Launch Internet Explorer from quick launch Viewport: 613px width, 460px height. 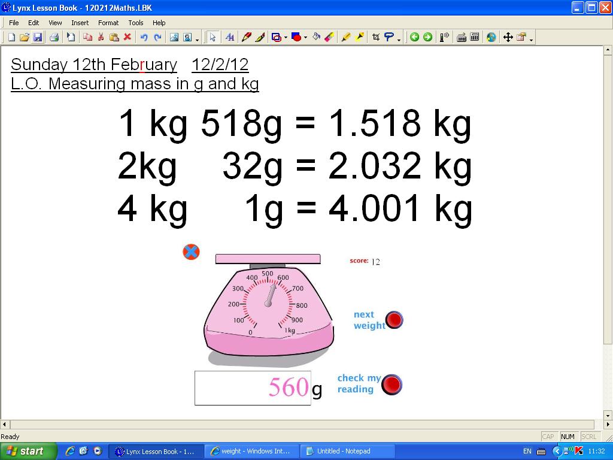pos(70,451)
